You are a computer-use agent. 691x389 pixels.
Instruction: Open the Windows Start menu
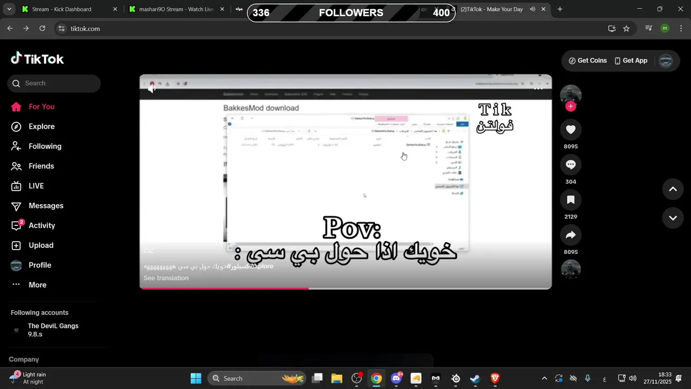tap(196, 378)
